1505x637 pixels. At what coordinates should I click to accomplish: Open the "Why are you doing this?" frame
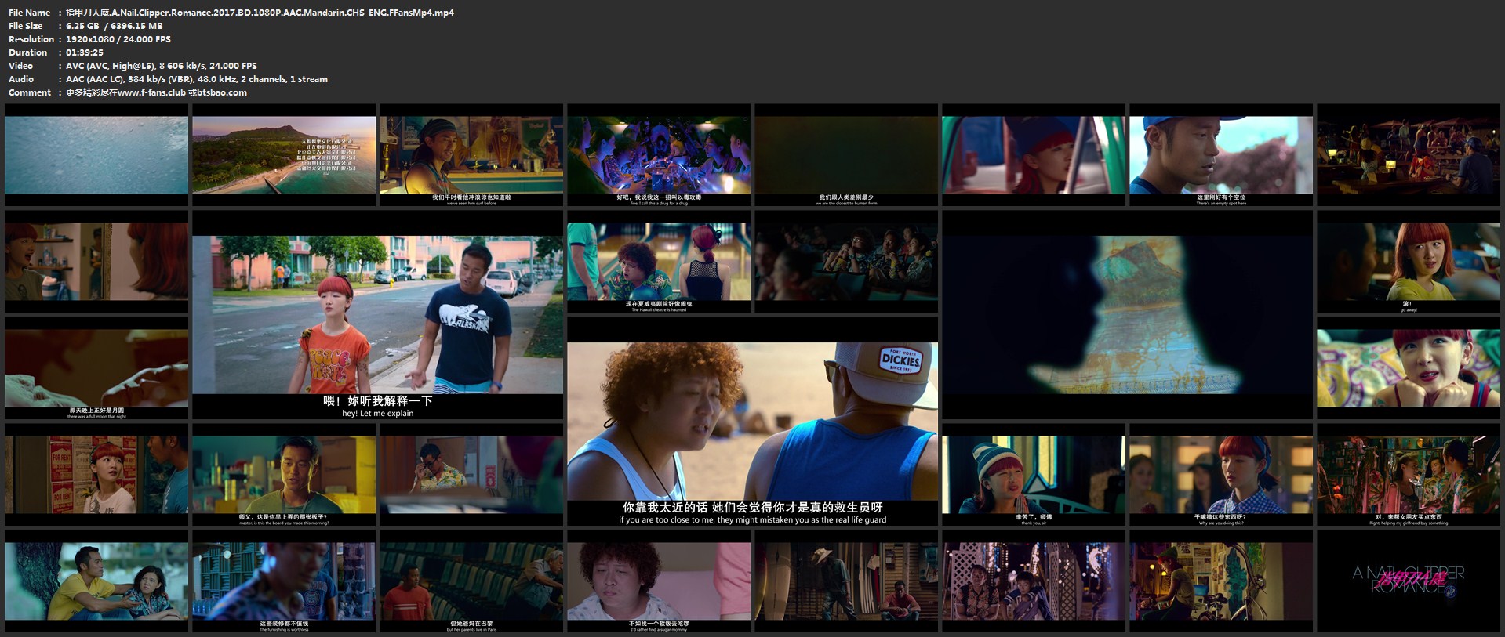(1221, 474)
